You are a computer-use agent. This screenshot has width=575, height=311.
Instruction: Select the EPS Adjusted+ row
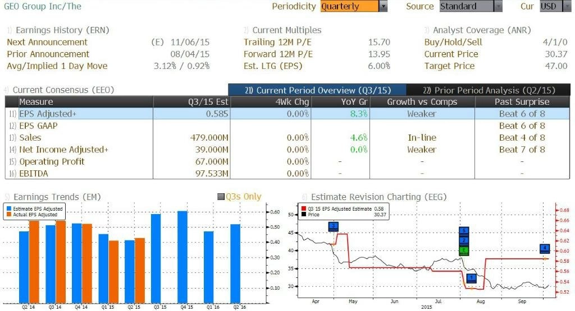(287, 114)
